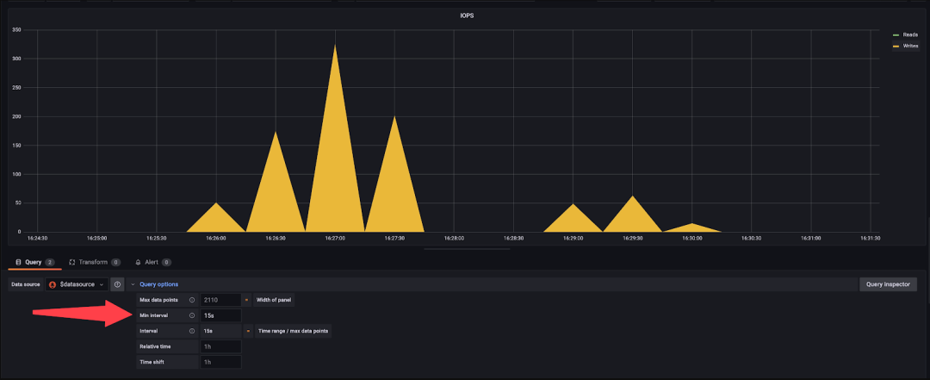930x380 pixels.
Task: Collapse the Query options section
Action: click(x=133, y=284)
